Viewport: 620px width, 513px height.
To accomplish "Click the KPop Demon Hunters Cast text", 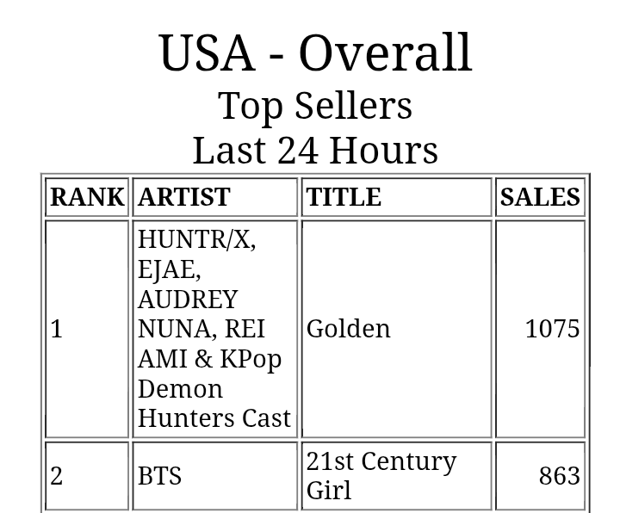I will pyautogui.click(x=214, y=389).
